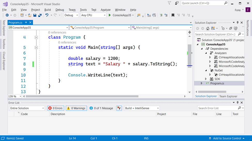Click the Collapse All icon in Solution Explorer
This screenshot has height=141, width=252.
(231, 28)
